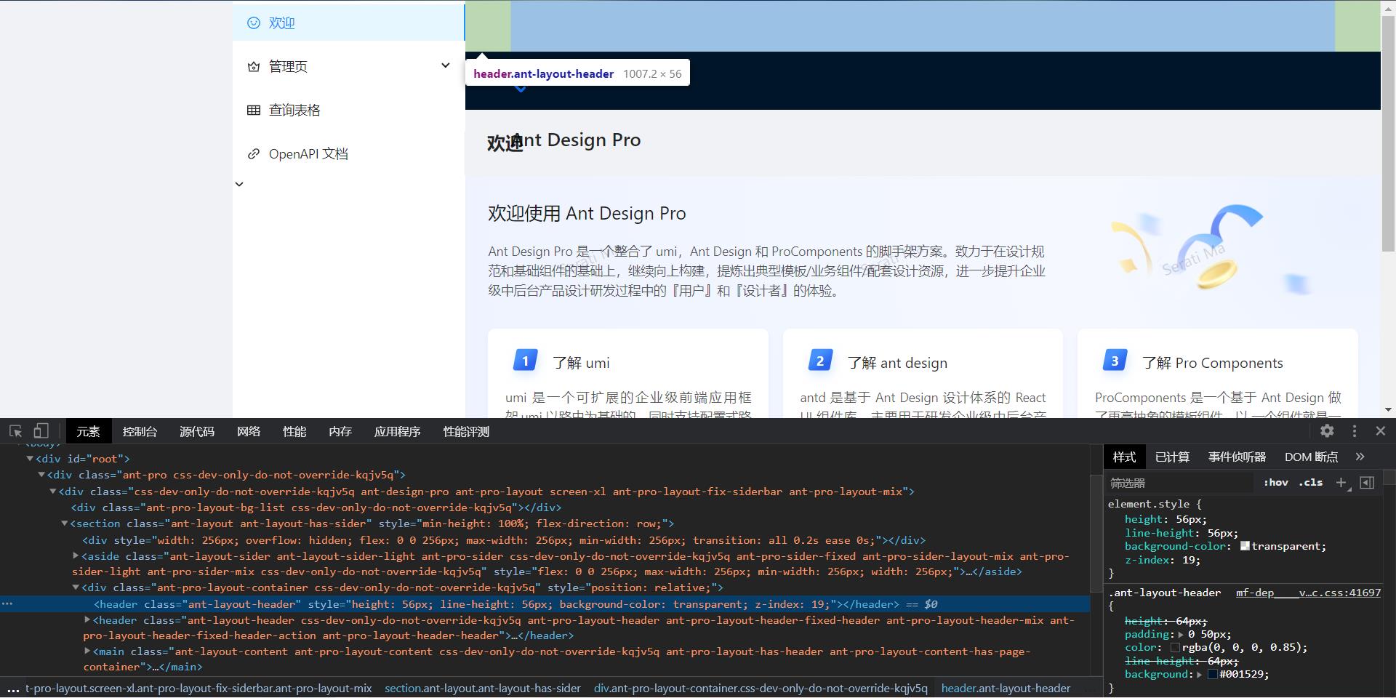Toggle the device emulation toolbar
The width and height of the screenshot is (1396, 698).
pos(41,430)
